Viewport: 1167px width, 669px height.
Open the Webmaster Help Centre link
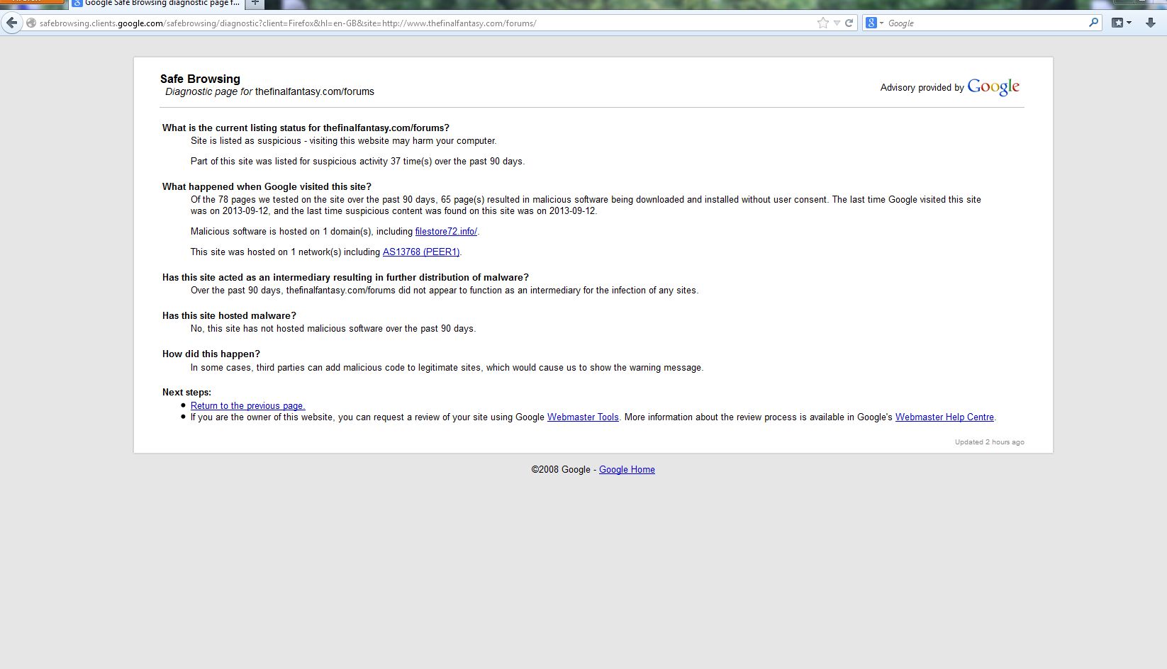pyautogui.click(x=944, y=417)
